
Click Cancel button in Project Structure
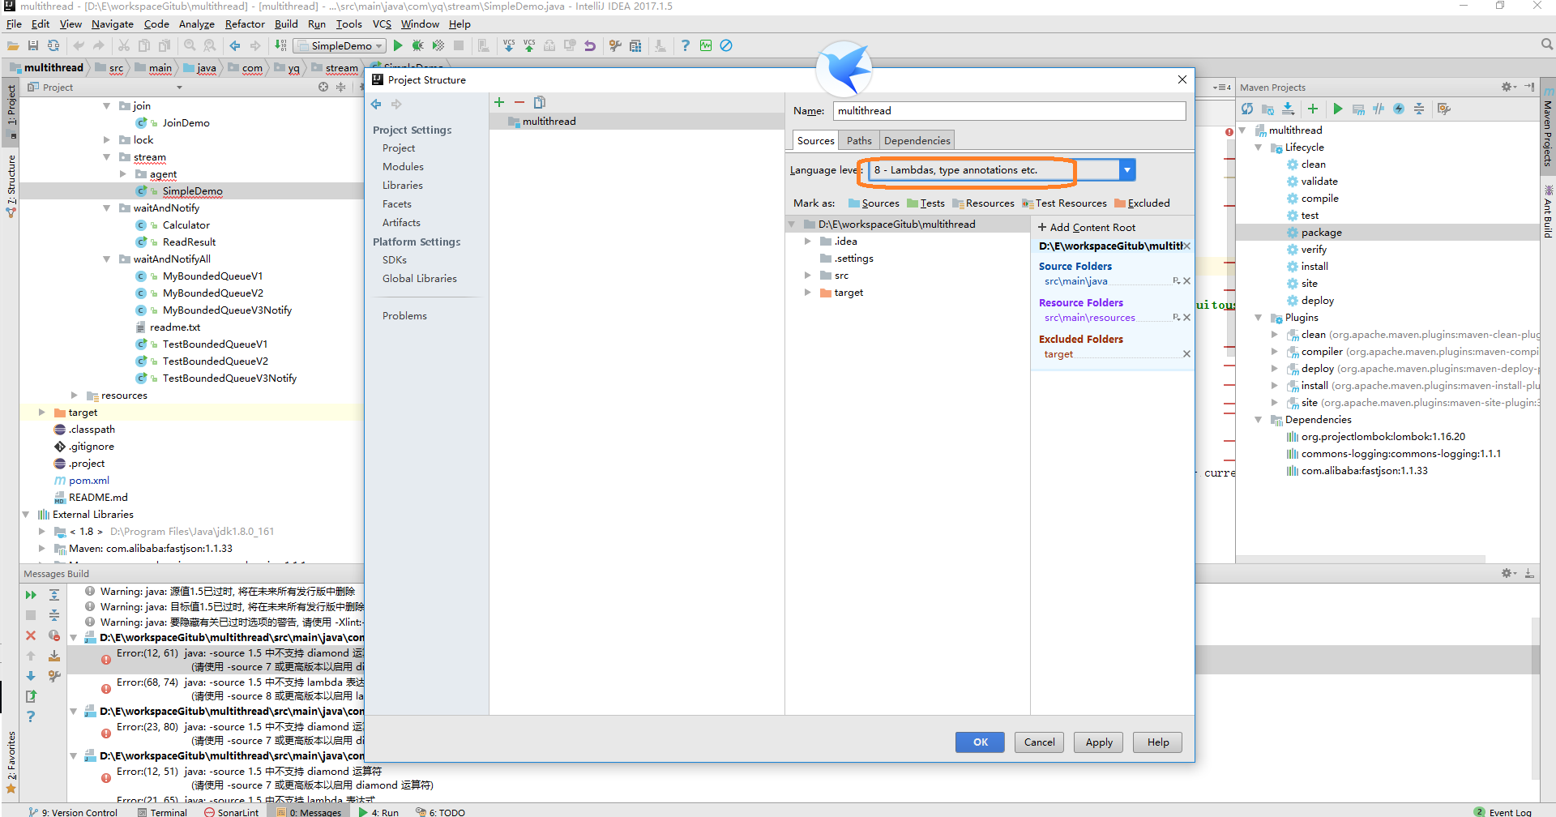[1039, 742]
